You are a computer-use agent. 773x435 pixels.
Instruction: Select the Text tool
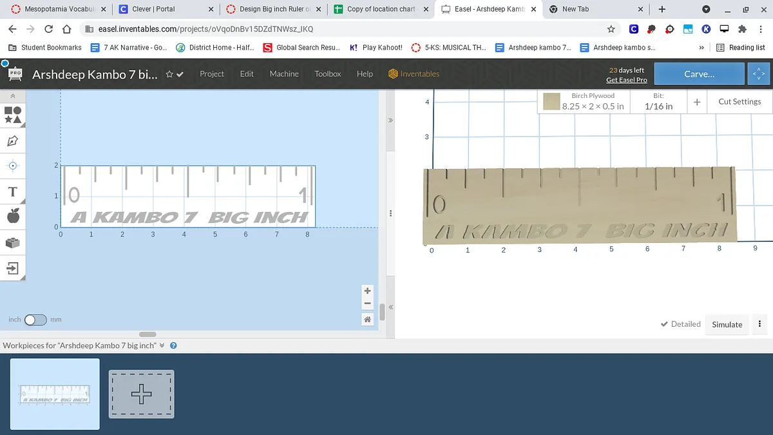click(x=13, y=192)
